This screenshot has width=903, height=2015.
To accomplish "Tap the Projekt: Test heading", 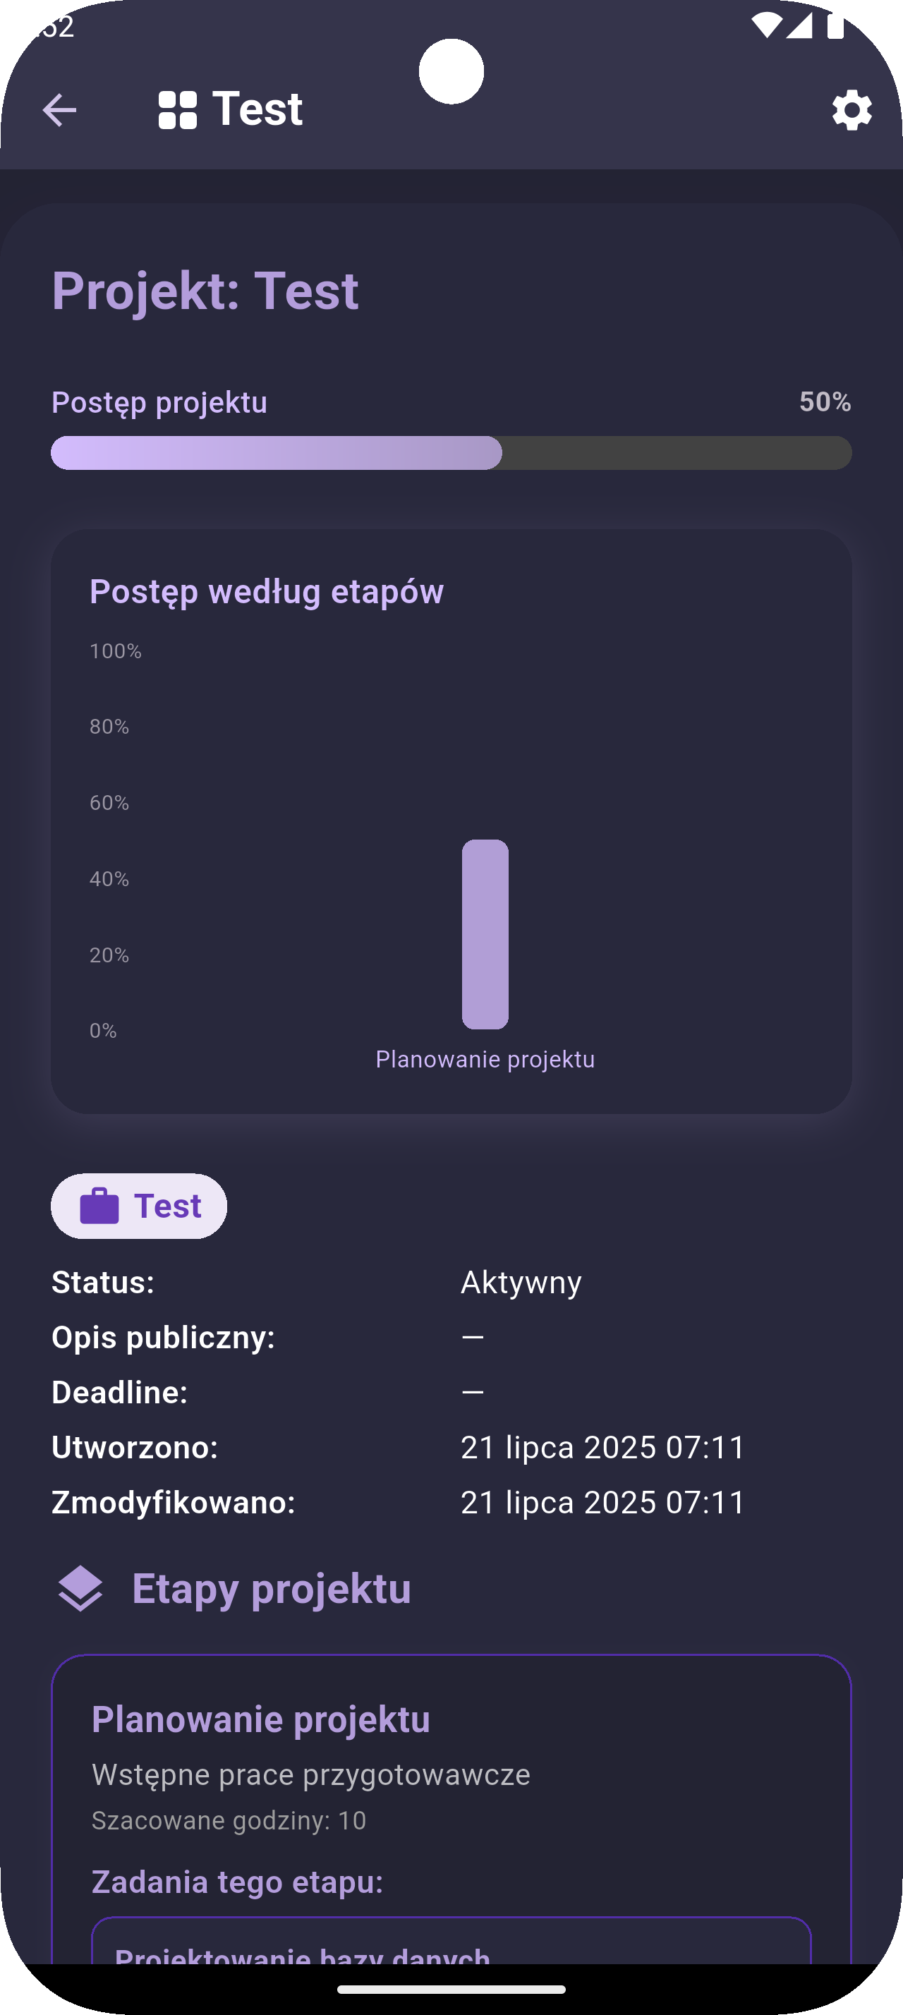I will click(x=205, y=290).
